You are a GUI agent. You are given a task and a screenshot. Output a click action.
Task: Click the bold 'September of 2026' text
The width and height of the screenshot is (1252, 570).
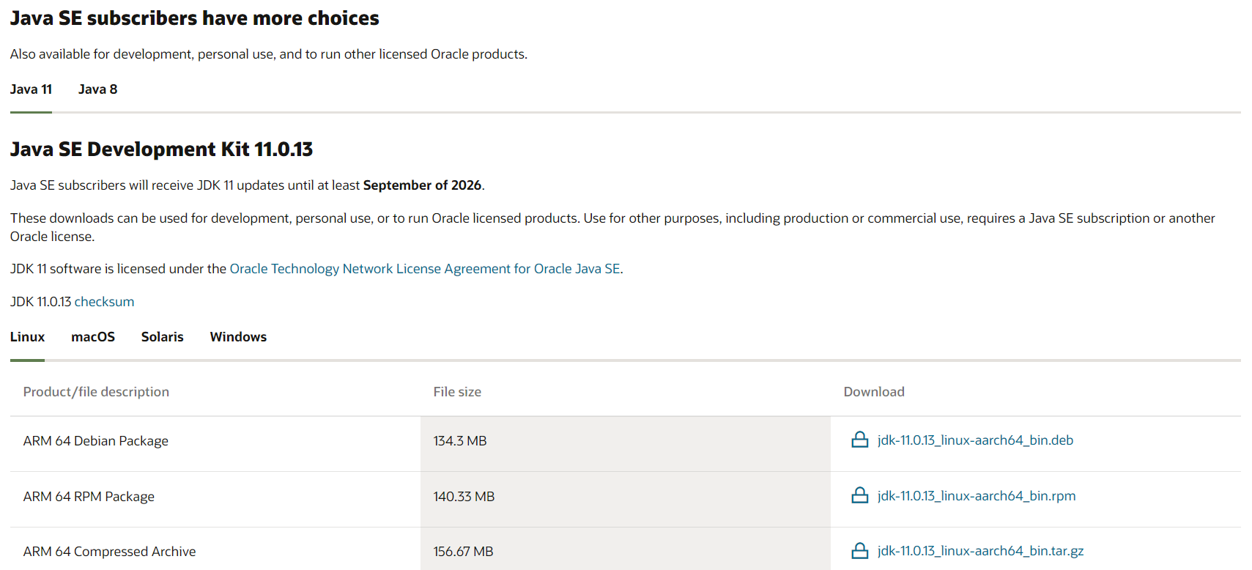coord(422,185)
